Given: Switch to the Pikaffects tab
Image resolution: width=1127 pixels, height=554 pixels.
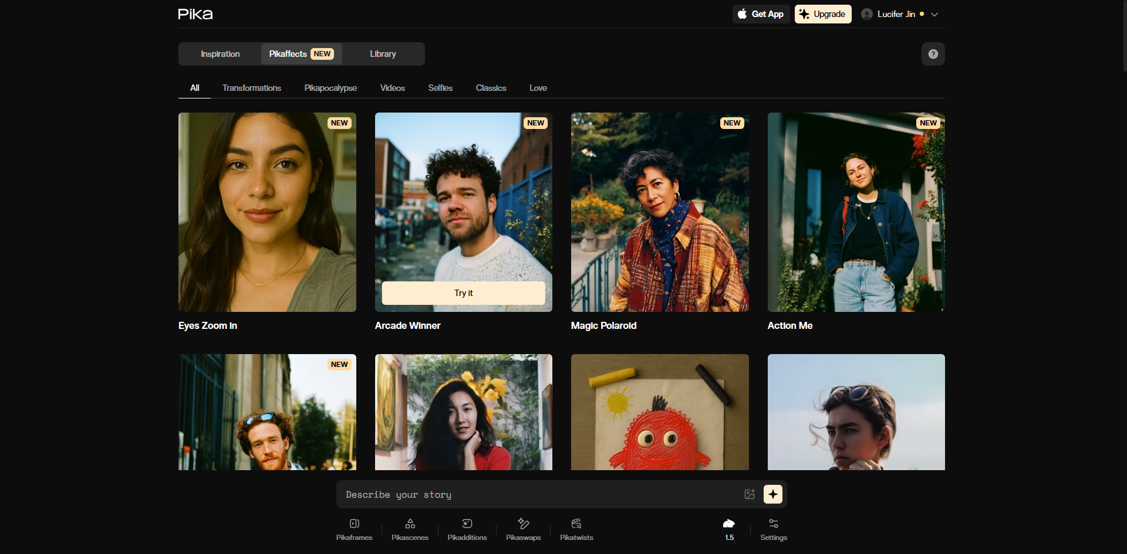Looking at the screenshot, I should coord(301,54).
